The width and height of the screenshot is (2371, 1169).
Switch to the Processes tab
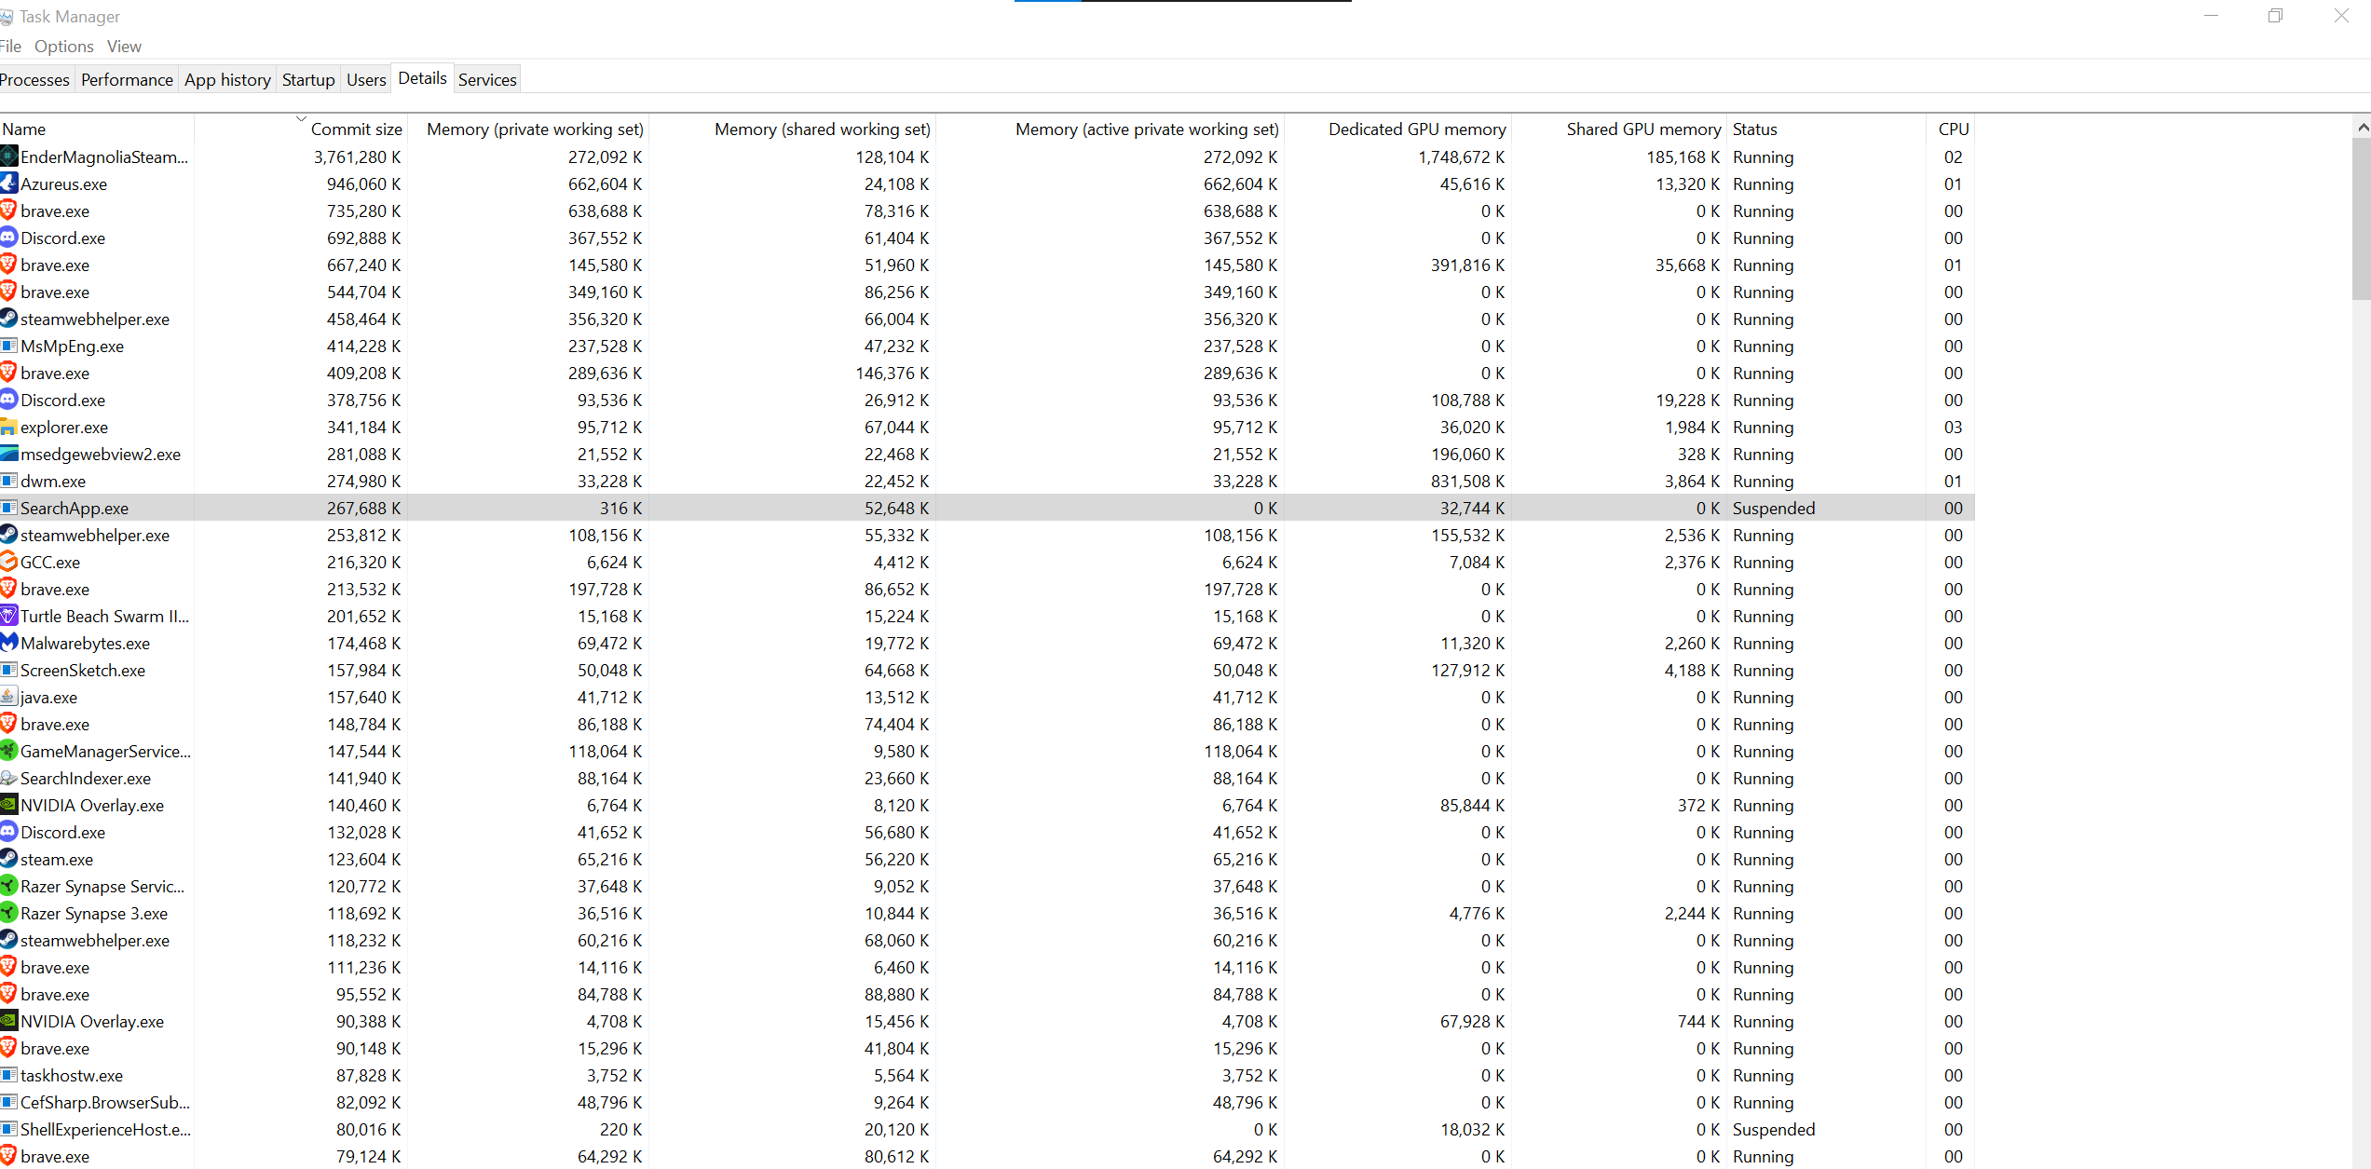34,79
